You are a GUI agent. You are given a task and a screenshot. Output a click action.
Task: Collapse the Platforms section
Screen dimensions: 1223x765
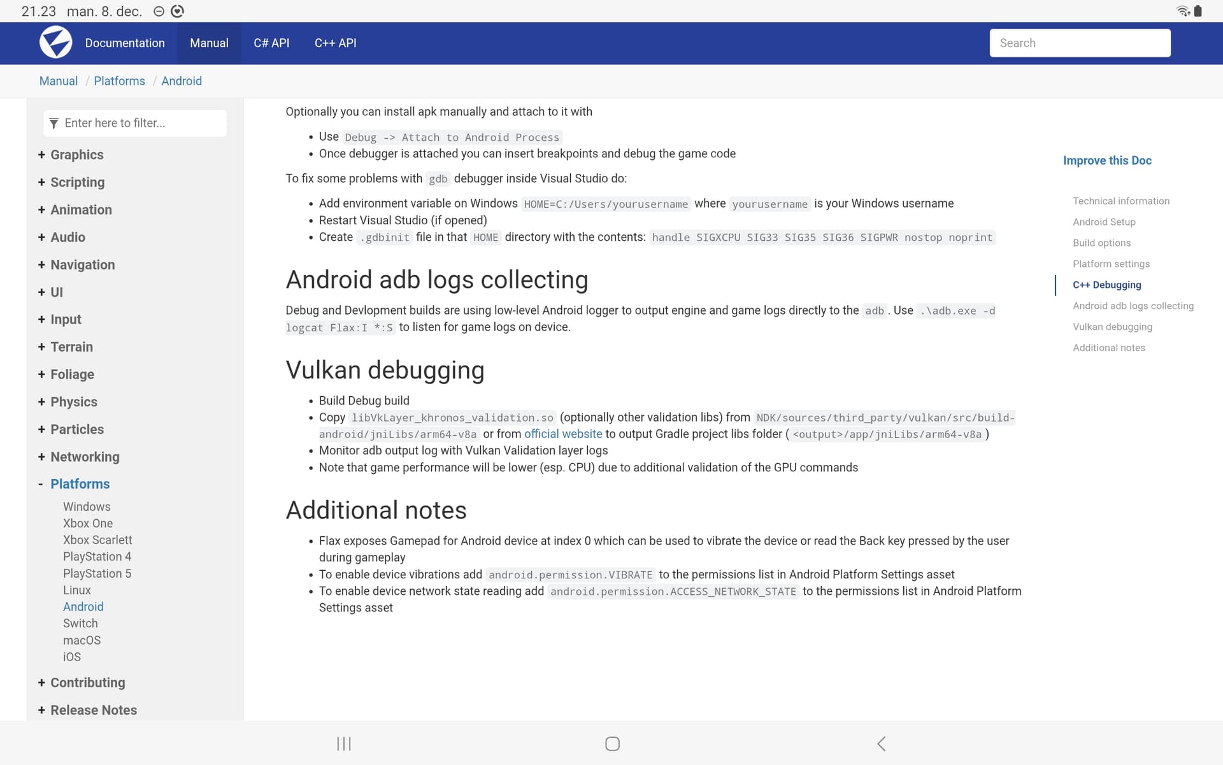point(41,484)
